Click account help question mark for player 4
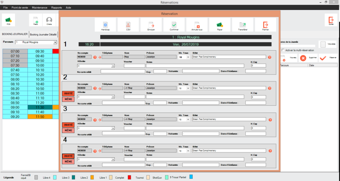The height and width of the screenshot is (181, 340). (95, 151)
